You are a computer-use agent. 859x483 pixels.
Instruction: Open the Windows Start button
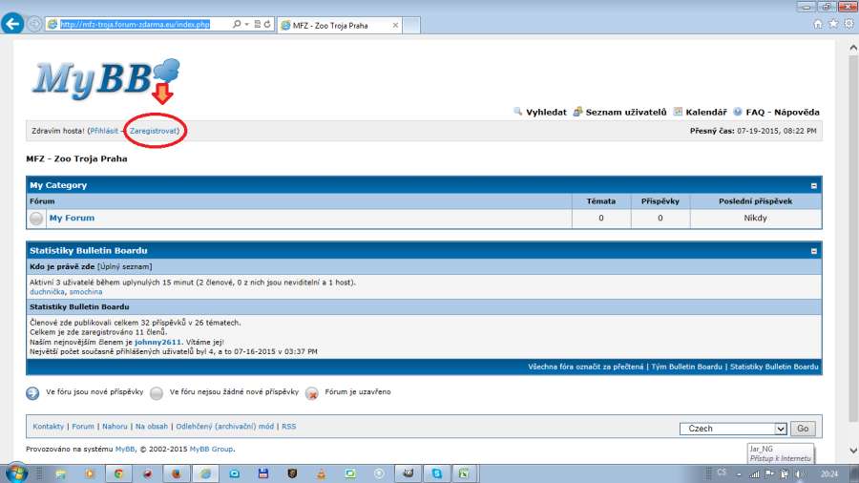click(x=16, y=472)
